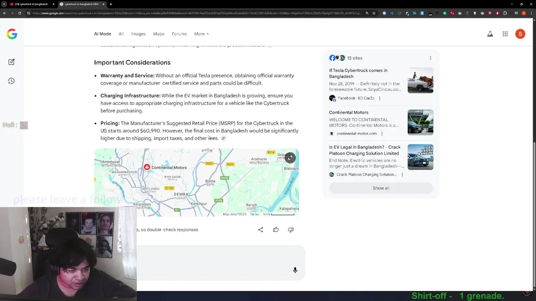This screenshot has width=536, height=301.
Task: Open Search Labs flask icon
Action: (x=490, y=34)
